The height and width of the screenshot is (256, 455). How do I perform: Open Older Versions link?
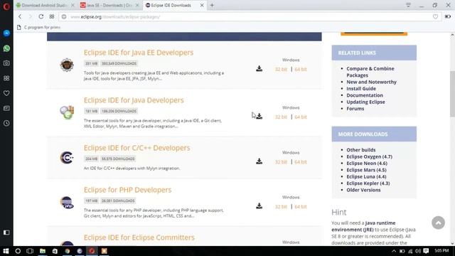[x=363, y=190]
